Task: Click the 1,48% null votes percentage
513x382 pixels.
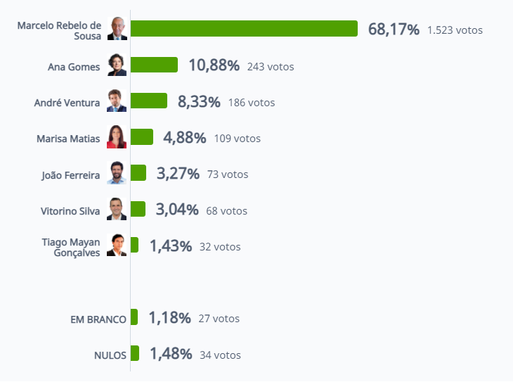Action: [171, 354]
